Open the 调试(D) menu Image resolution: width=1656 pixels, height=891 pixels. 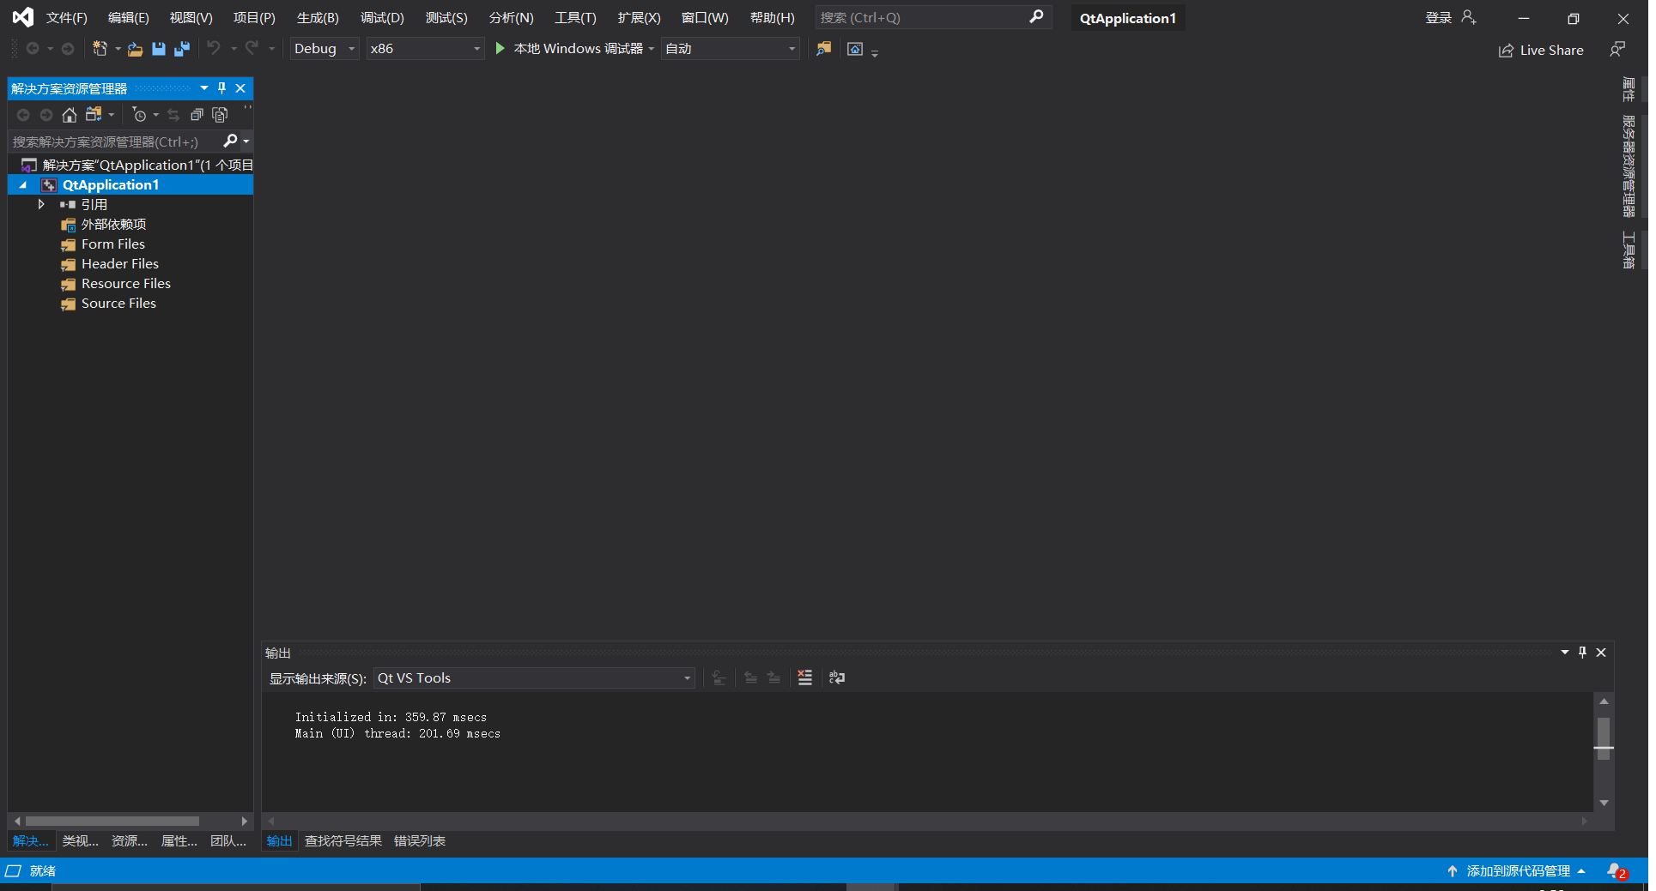tap(382, 17)
